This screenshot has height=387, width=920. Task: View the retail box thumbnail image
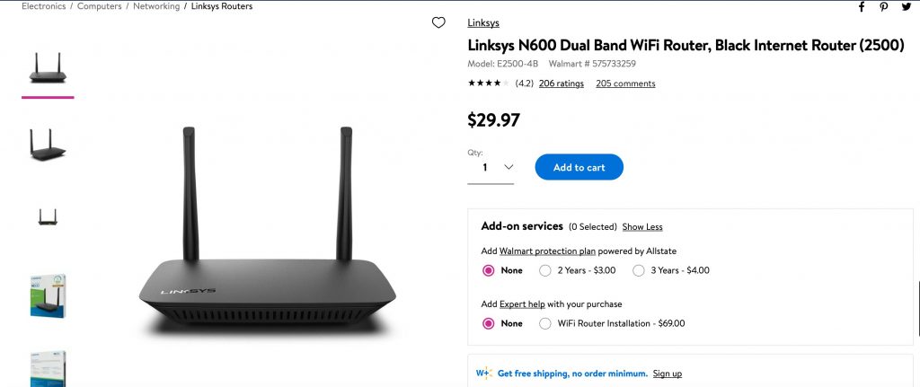pos(48,295)
